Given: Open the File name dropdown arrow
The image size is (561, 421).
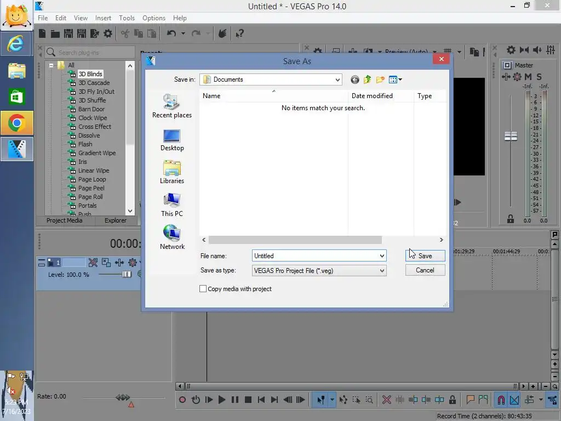Looking at the screenshot, I should tap(382, 255).
